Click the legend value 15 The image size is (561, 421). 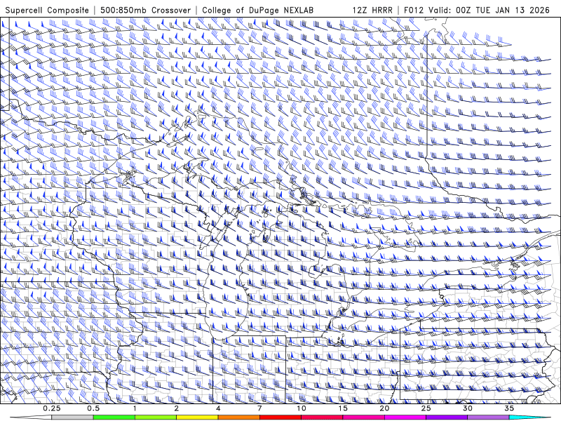[343, 408]
